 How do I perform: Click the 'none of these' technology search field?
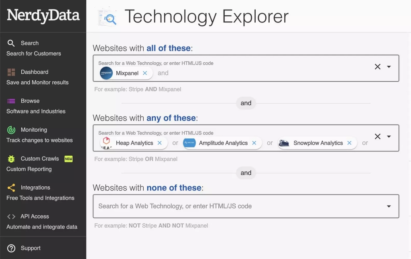246,206
